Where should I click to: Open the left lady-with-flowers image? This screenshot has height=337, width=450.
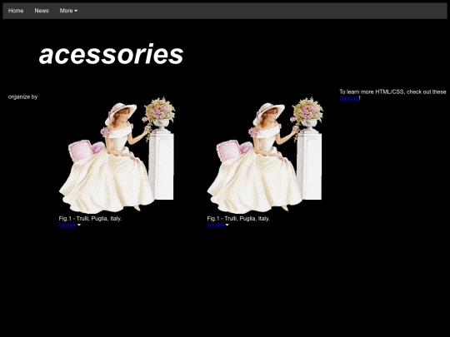pos(117,155)
